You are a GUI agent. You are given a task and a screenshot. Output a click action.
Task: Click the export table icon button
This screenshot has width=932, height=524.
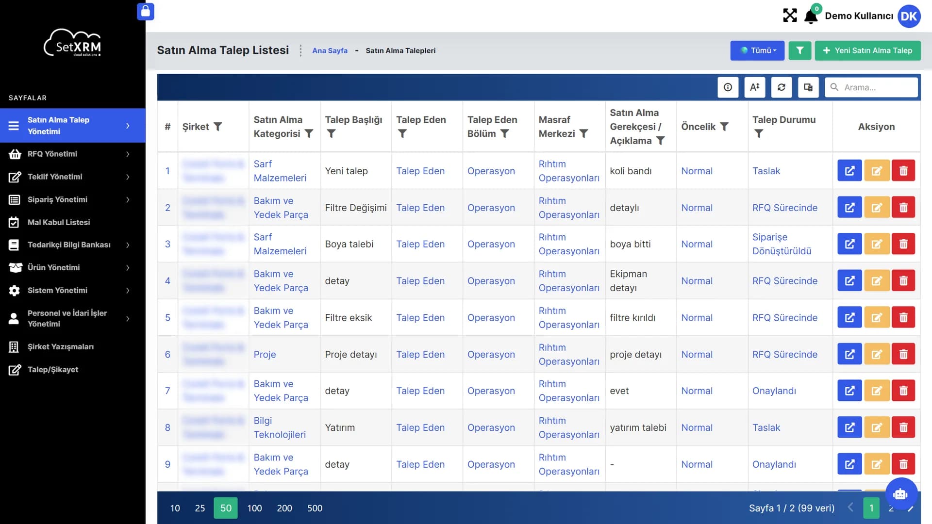808,87
